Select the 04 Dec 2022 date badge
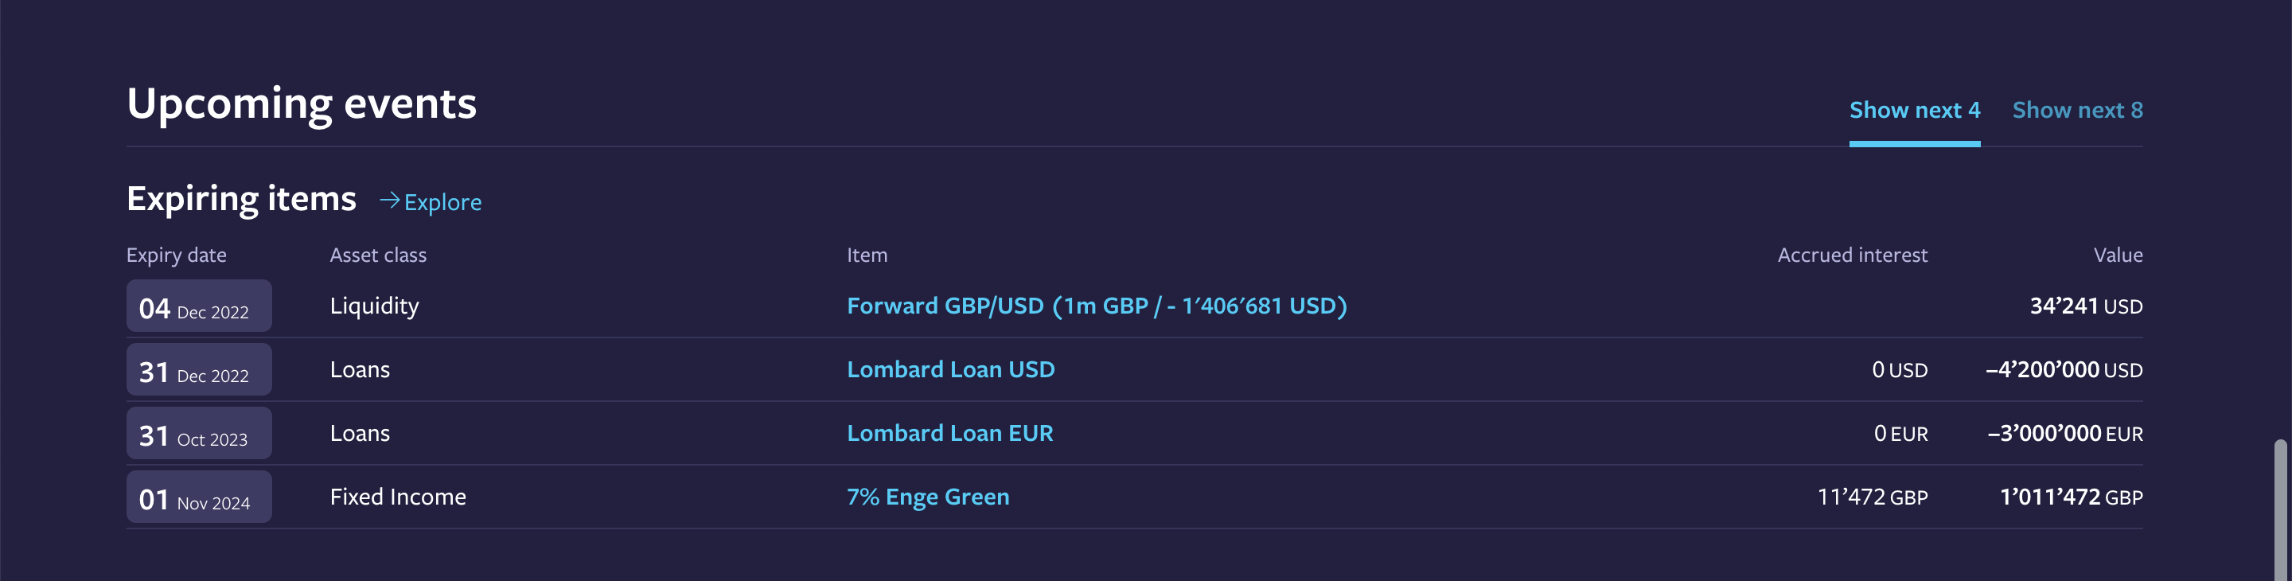The width and height of the screenshot is (2292, 581). coord(199,306)
